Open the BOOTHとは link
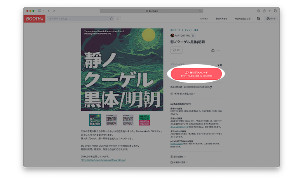Screen dimensions: 303x177 [221, 19]
